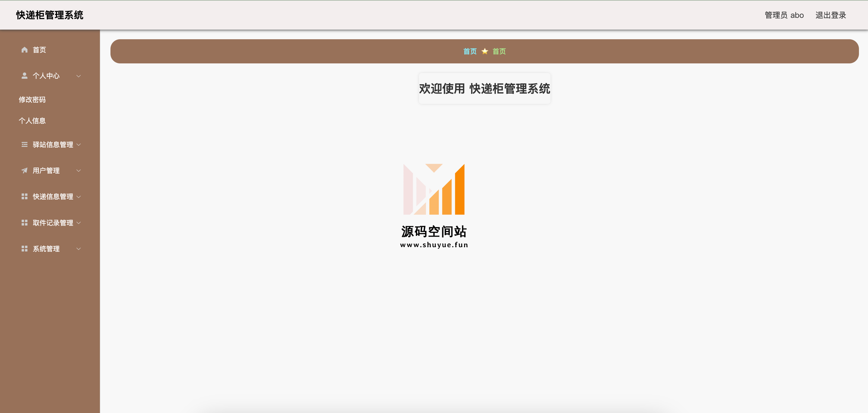Image resolution: width=868 pixels, height=413 pixels.
Task: Select the 个人中心 menu label
Action: 46,76
